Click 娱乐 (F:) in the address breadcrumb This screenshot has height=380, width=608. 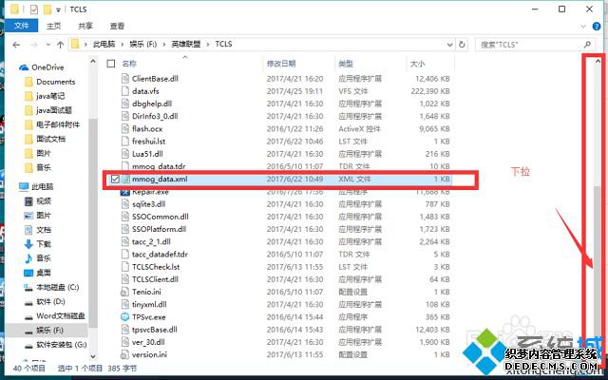pos(143,45)
